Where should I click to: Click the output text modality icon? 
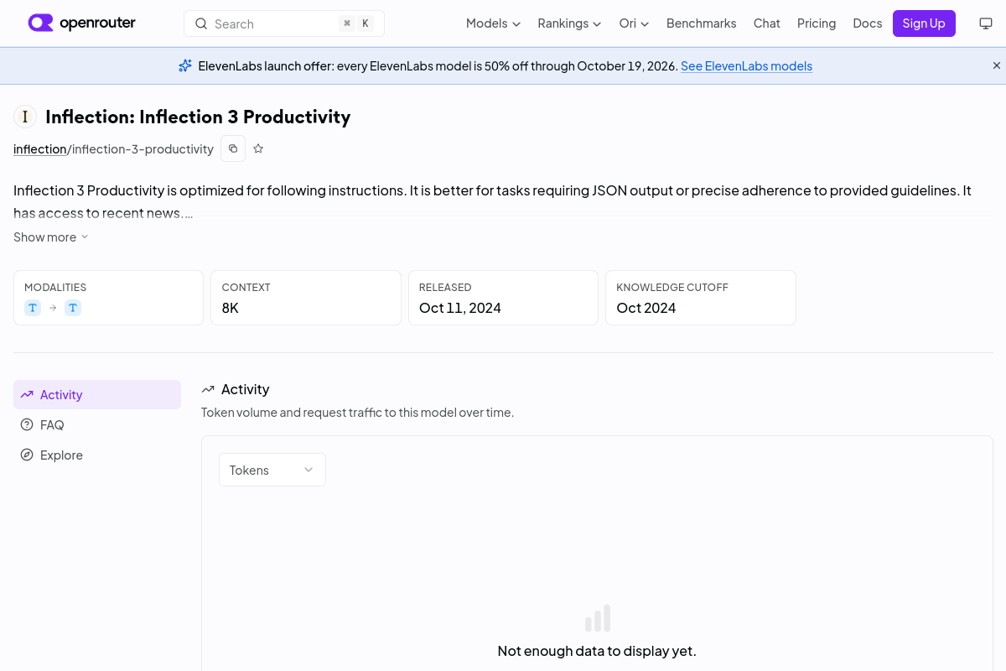tap(73, 308)
